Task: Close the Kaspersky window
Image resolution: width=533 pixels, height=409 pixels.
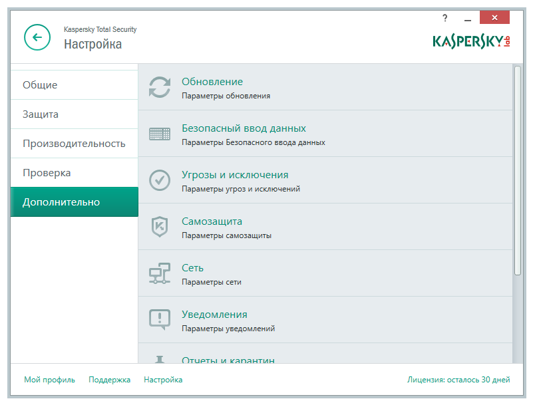Action: click(x=494, y=17)
